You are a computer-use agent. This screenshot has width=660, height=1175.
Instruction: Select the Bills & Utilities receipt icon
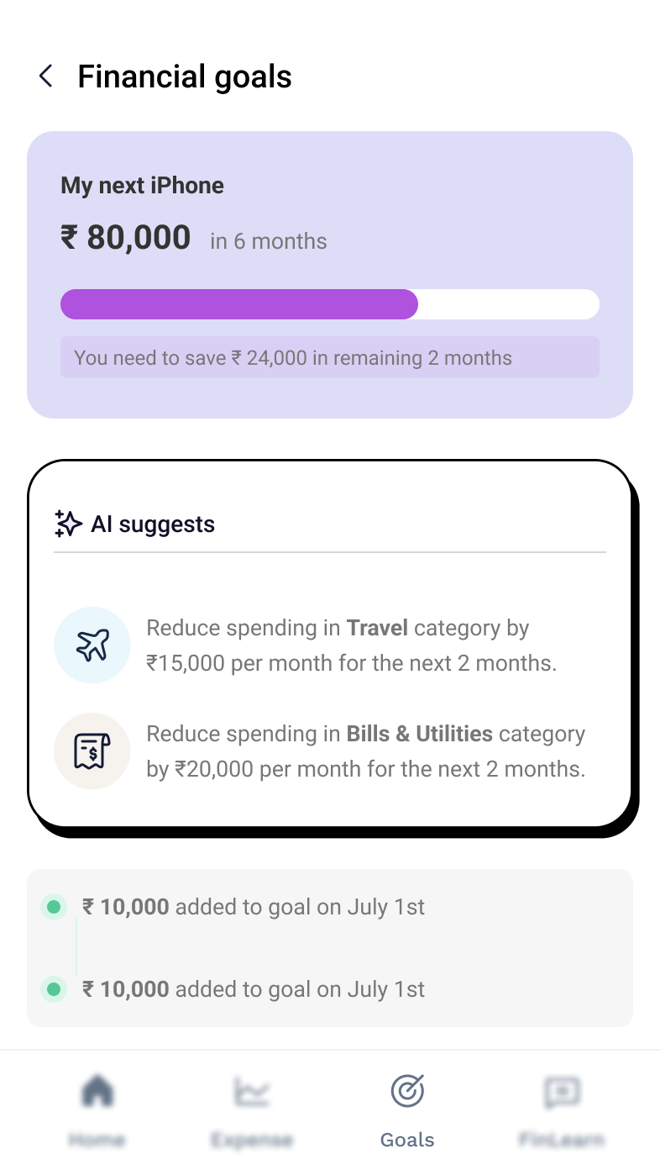[92, 751]
